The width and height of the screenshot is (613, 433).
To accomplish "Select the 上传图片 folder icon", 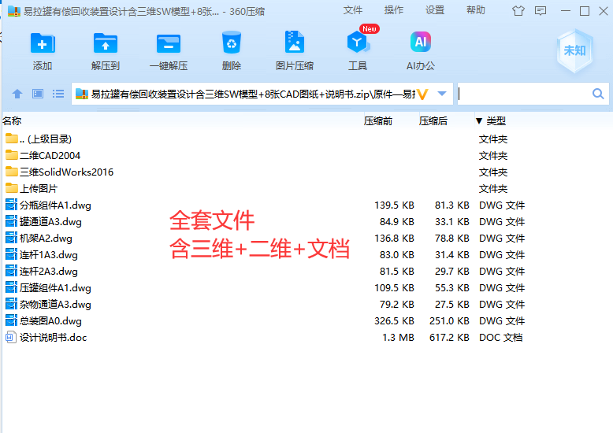I will point(12,188).
